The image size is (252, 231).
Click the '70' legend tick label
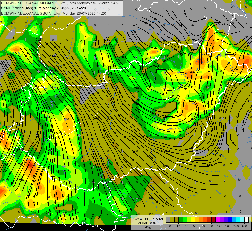(203, 226)
